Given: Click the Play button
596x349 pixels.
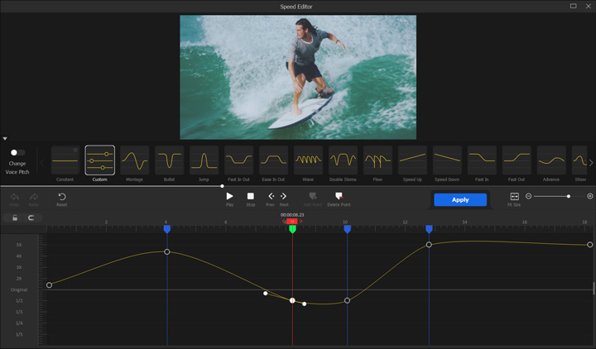Looking at the screenshot, I should [230, 197].
